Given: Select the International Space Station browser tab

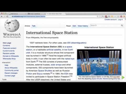Looking at the screenshot, I should (56, 14).
